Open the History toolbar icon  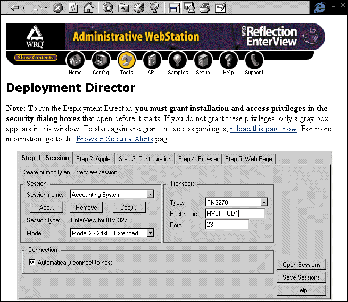(139, 8)
